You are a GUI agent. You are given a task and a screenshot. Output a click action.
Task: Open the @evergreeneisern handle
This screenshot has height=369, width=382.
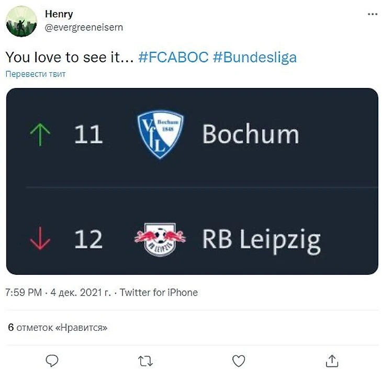tap(84, 27)
